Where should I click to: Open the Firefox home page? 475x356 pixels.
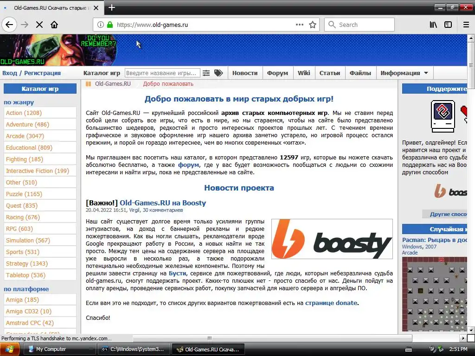[x=54, y=25]
